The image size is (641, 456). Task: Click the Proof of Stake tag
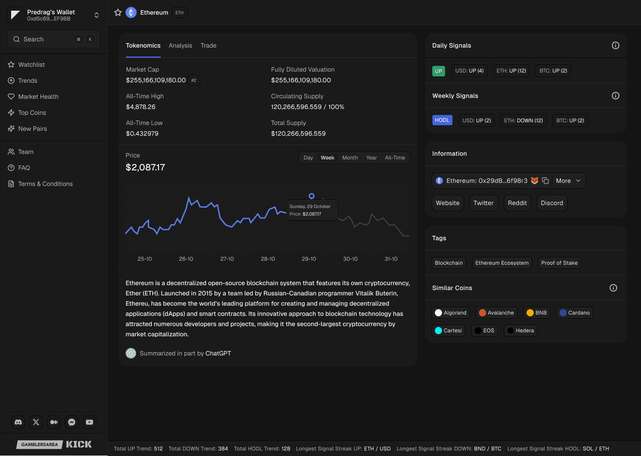559,263
